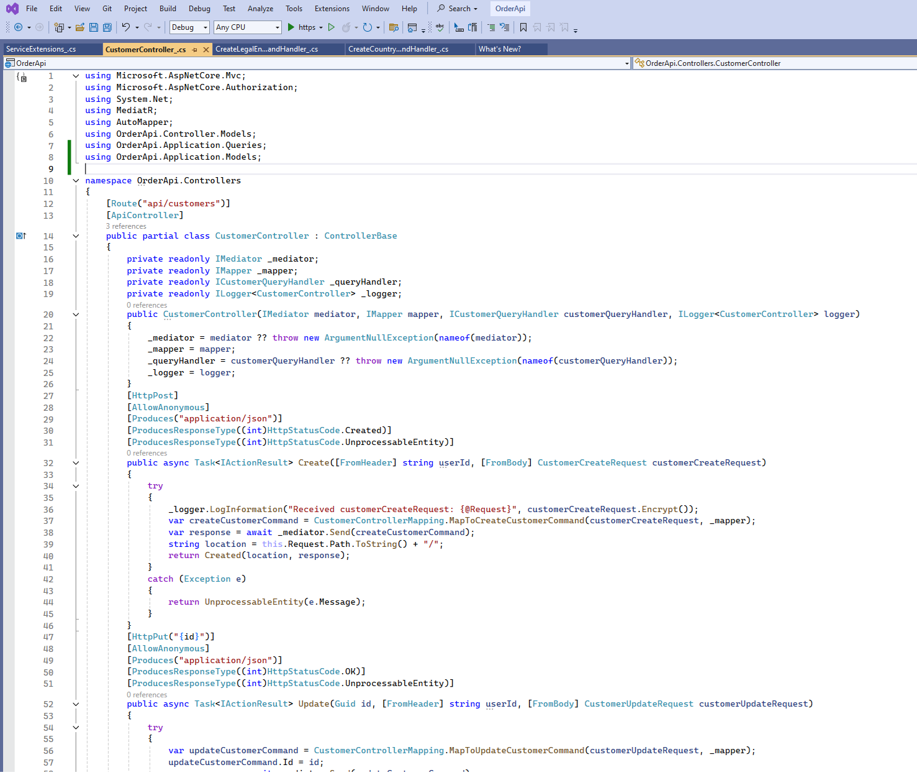Open the Any CPU platform dropdown
This screenshot has width=917, height=775.
coord(247,27)
